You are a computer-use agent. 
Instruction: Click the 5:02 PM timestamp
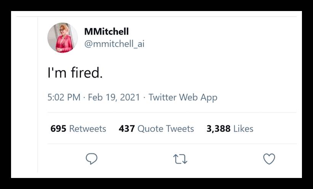(64, 97)
